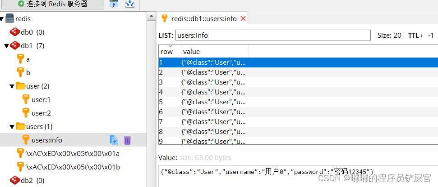Click the tree panel scroll up arrow
This screenshot has width=438, height=187.
tap(151, 16)
